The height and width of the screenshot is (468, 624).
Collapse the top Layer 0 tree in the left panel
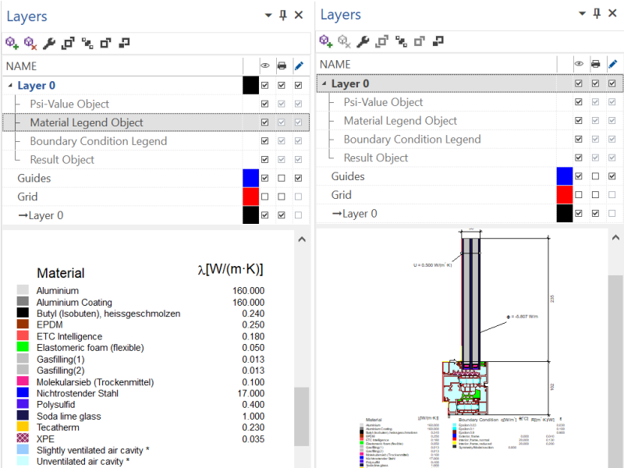point(10,85)
